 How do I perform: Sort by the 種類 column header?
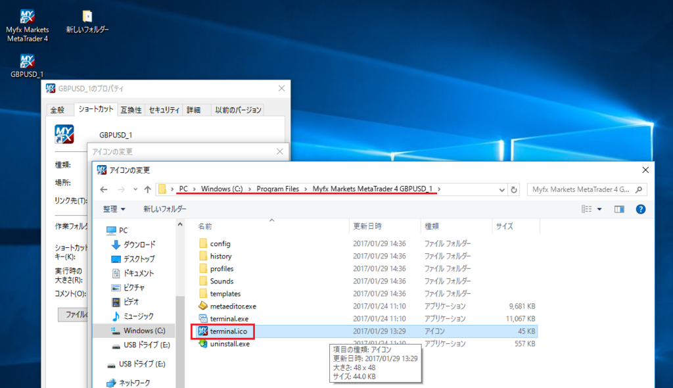pos(456,226)
